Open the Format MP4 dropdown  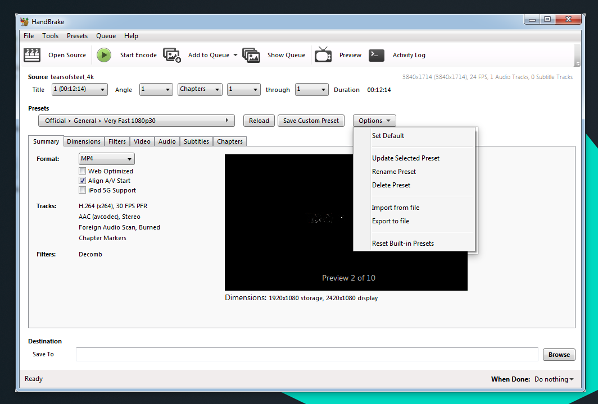(106, 159)
